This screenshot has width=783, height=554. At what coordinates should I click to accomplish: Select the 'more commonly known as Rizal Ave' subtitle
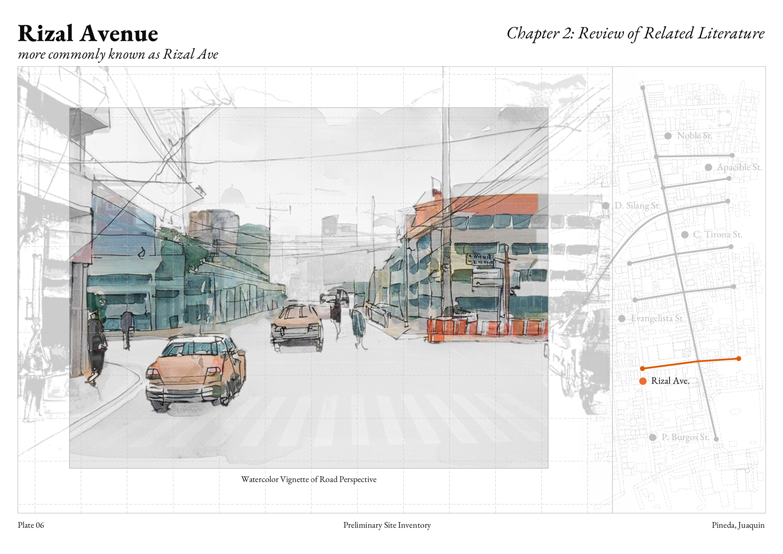click(x=118, y=54)
